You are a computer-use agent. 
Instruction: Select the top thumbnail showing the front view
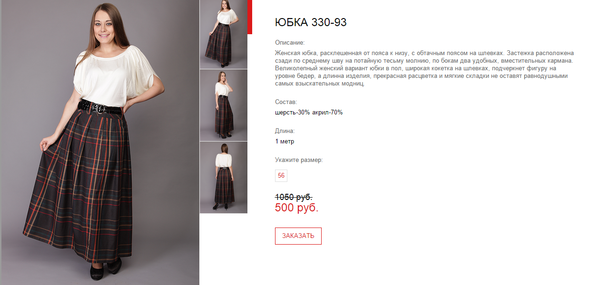pyautogui.click(x=224, y=34)
